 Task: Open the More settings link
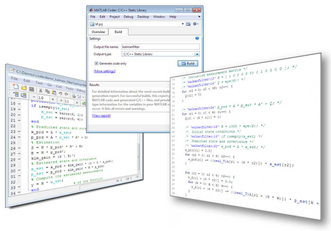[x=104, y=71]
